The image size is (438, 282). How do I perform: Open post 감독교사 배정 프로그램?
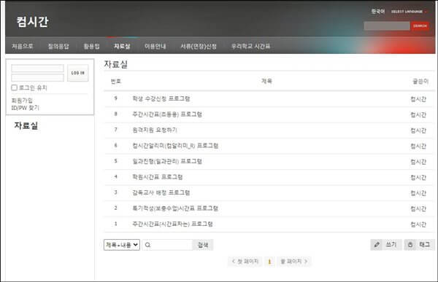[x=161, y=192]
